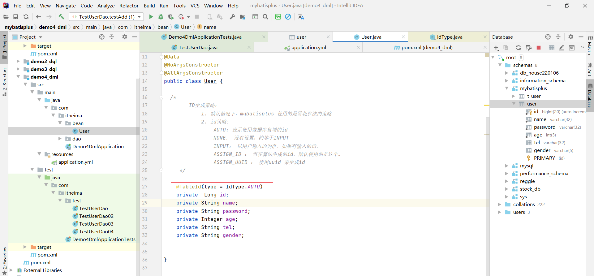Collapse the mybatisplus schema node
The width and height of the screenshot is (594, 276).
click(506, 88)
